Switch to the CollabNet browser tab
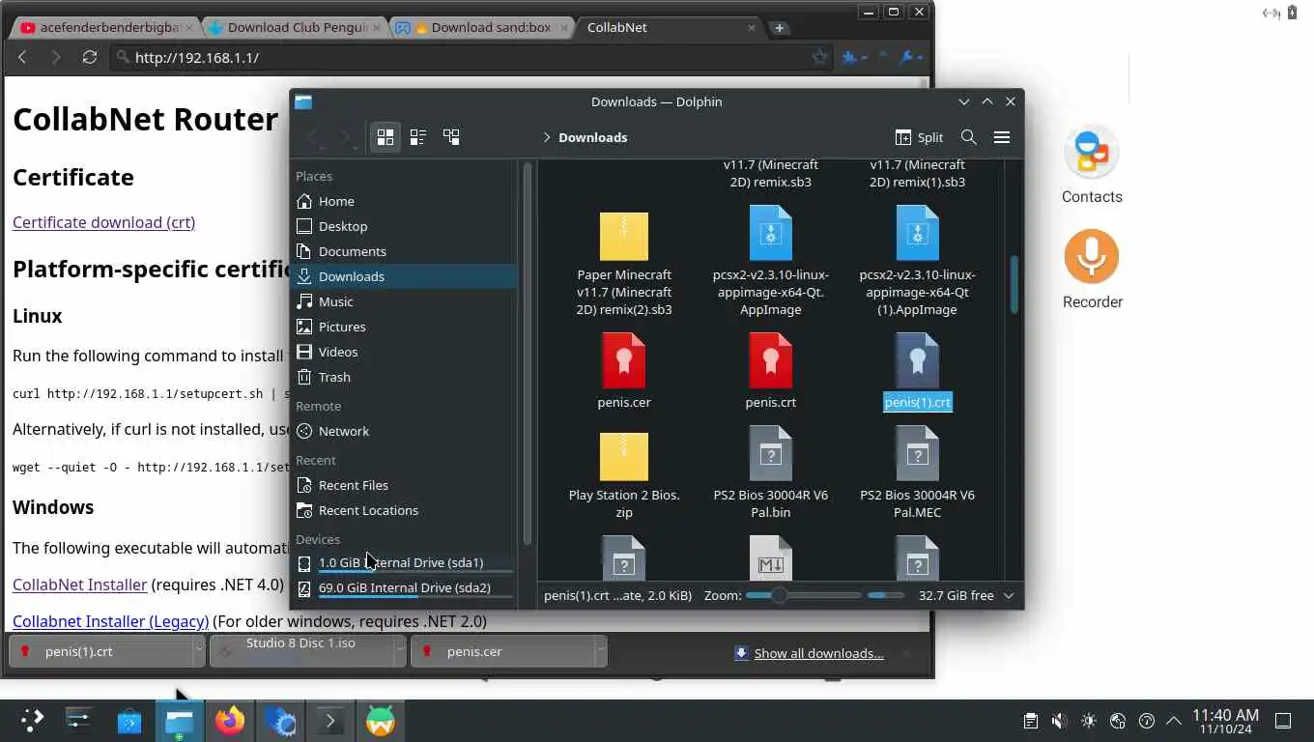Image resolution: width=1314 pixels, height=742 pixels. click(x=667, y=27)
